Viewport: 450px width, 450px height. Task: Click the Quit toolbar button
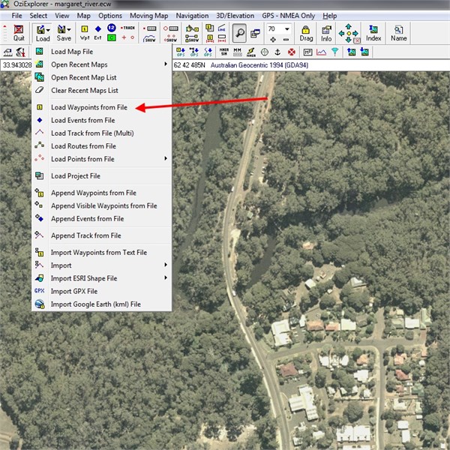click(19, 33)
